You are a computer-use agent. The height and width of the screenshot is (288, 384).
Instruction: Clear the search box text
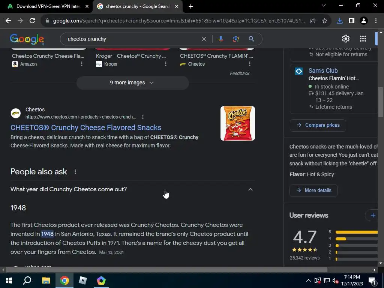tap(204, 39)
